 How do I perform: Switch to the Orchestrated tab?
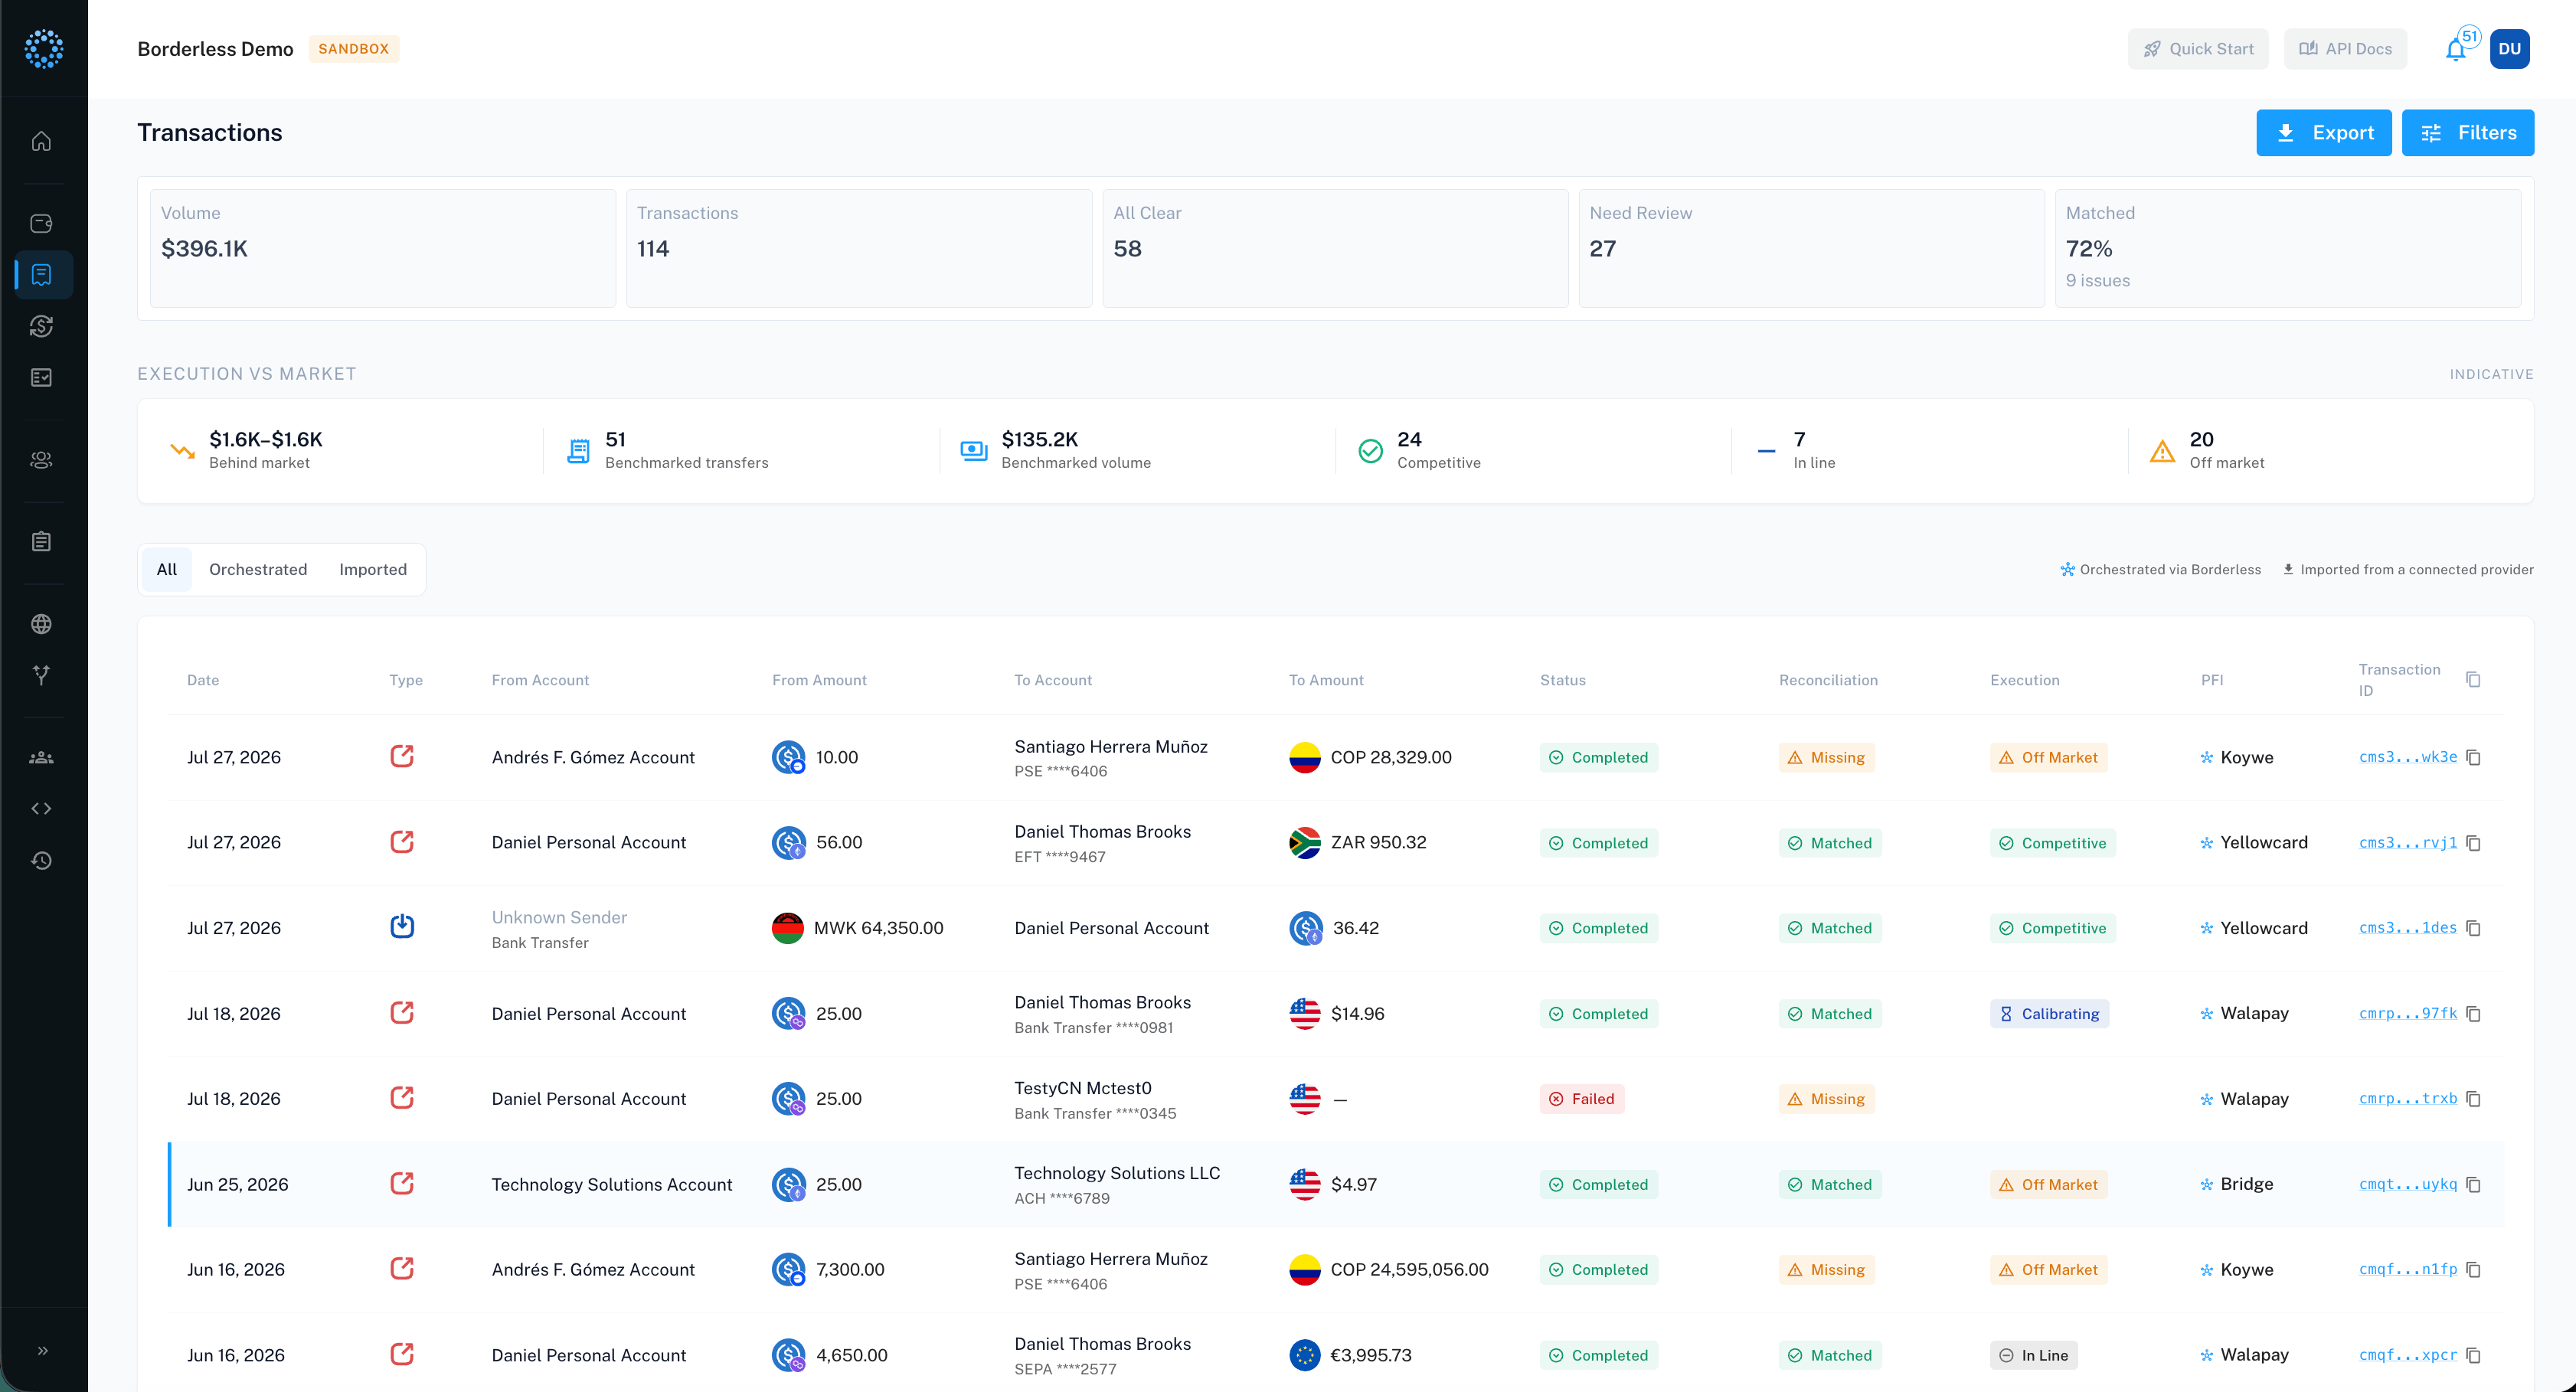258,569
